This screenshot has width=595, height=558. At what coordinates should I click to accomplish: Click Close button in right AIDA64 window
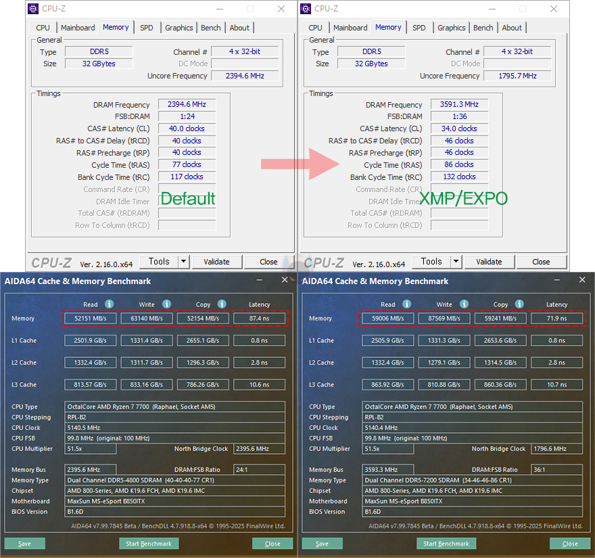pyautogui.click(x=570, y=543)
